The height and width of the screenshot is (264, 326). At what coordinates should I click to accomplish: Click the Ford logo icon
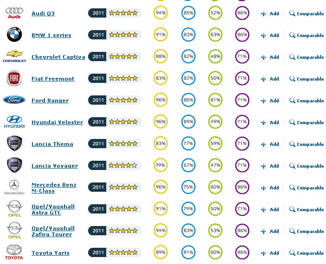14,100
